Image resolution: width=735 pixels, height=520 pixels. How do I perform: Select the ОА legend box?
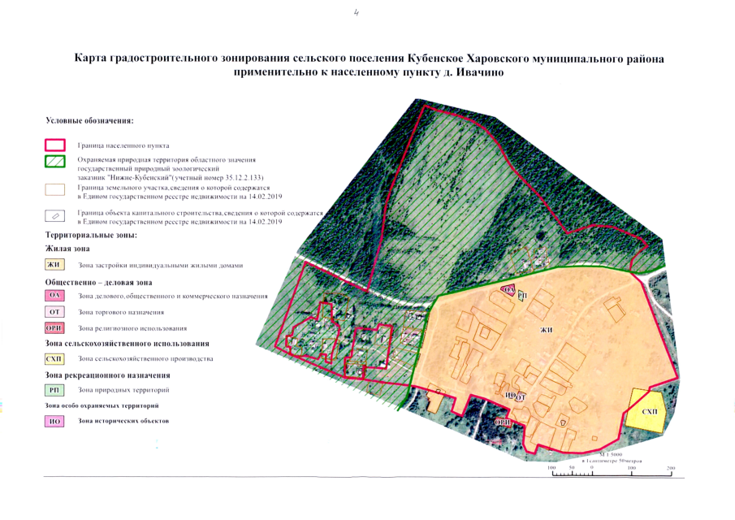[54, 296]
